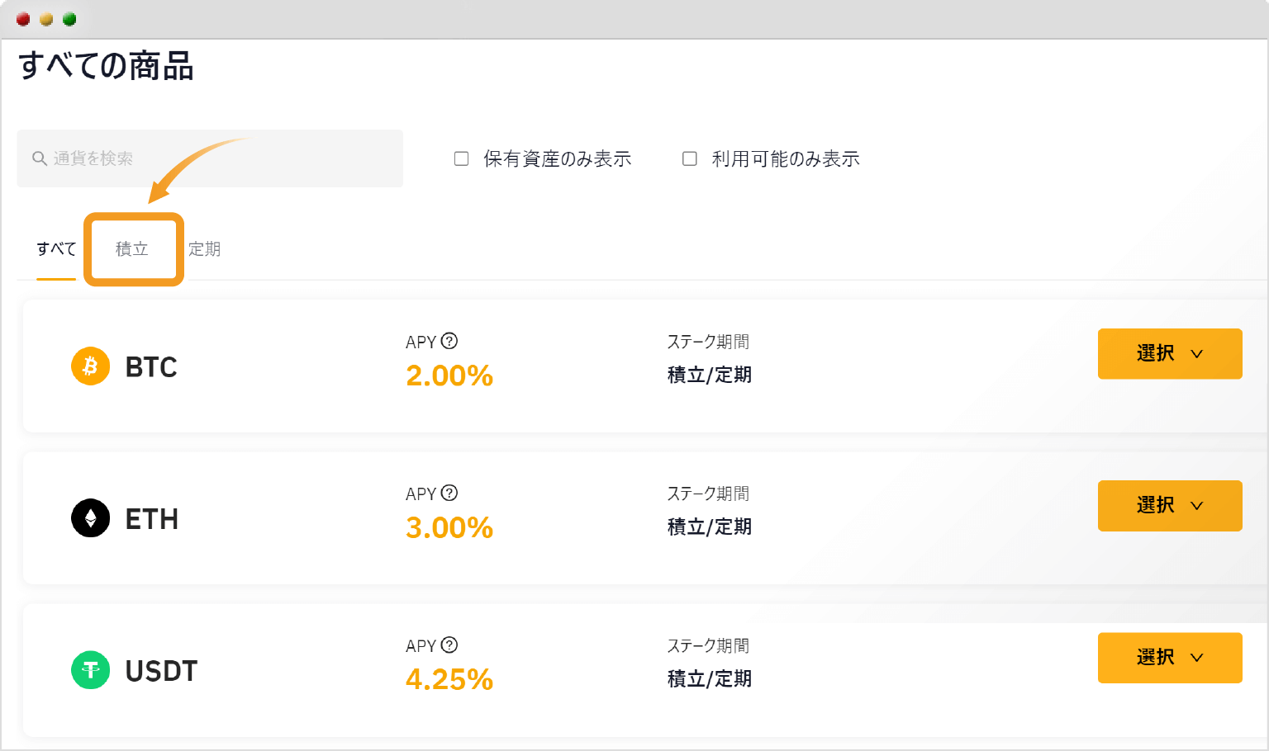Enable 保有資産のみ表示 checkbox
This screenshot has width=1269, height=751.
point(462,158)
